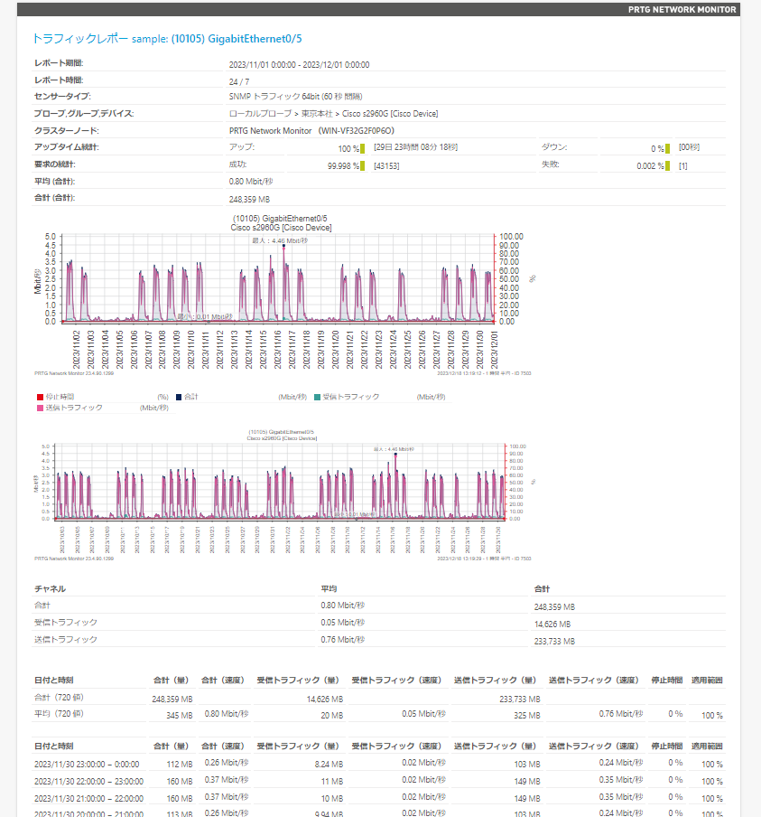The width and height of the screenshot is (761, 817).
Task: Select the 2023/11/30 20:00:00 – 21:00:00 row
Action: pyautogui.click(x=378, y=812)
